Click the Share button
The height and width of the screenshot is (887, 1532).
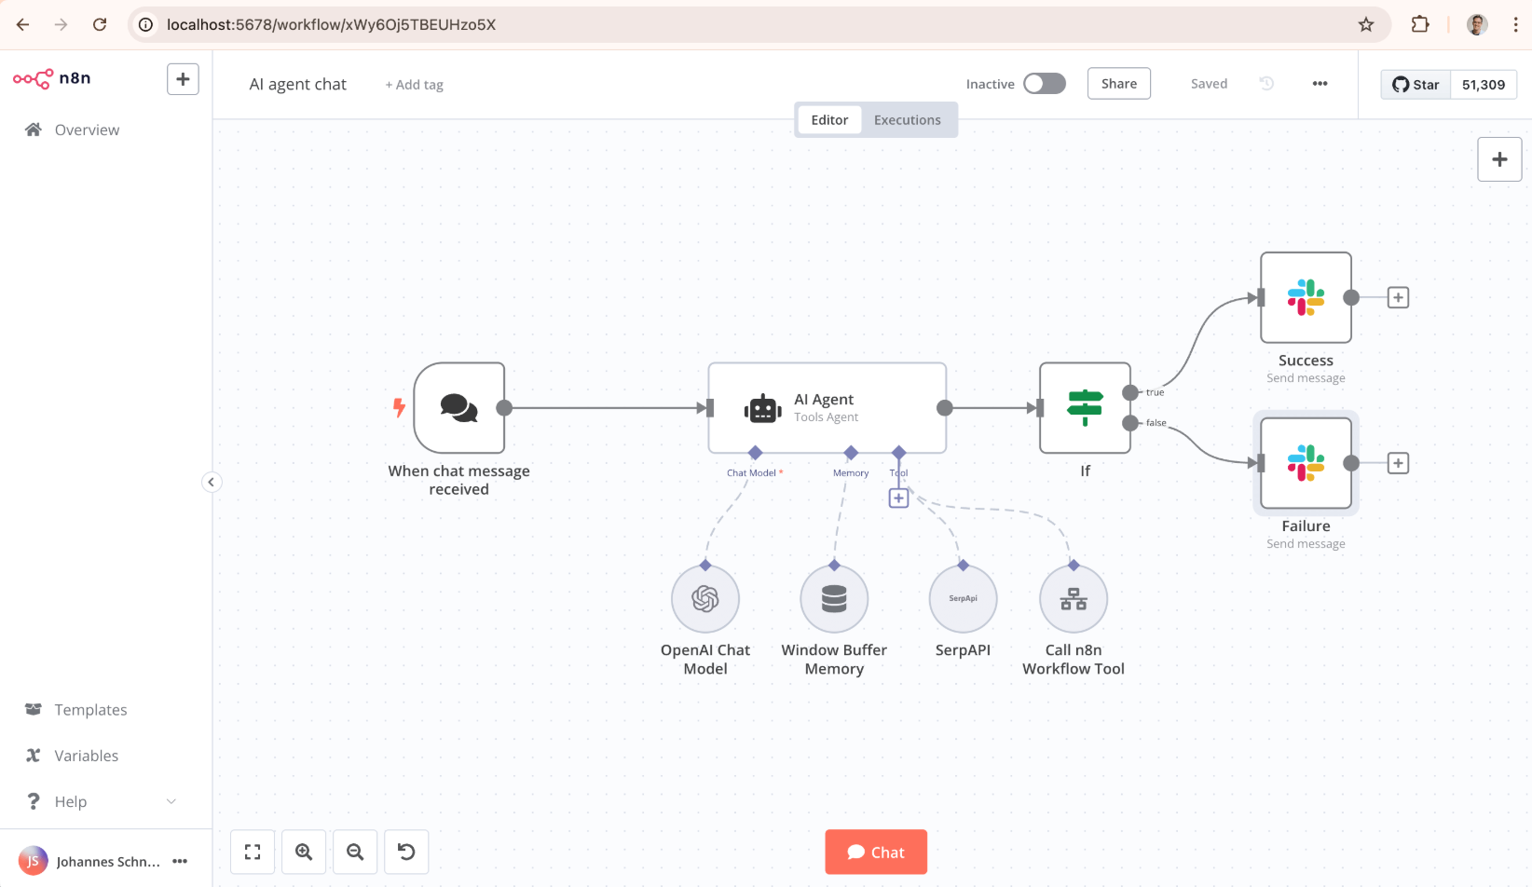[1118, 84]
